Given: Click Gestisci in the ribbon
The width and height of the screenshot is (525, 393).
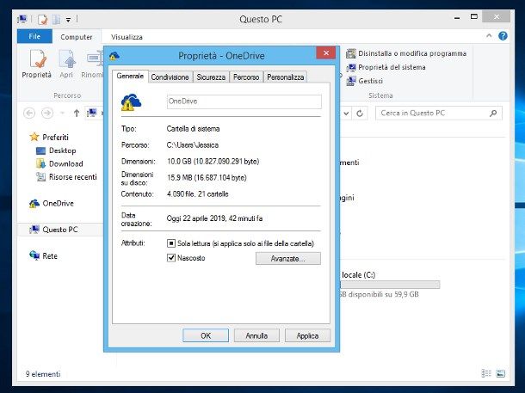Looking at the screenshot, I should (365, 81).
